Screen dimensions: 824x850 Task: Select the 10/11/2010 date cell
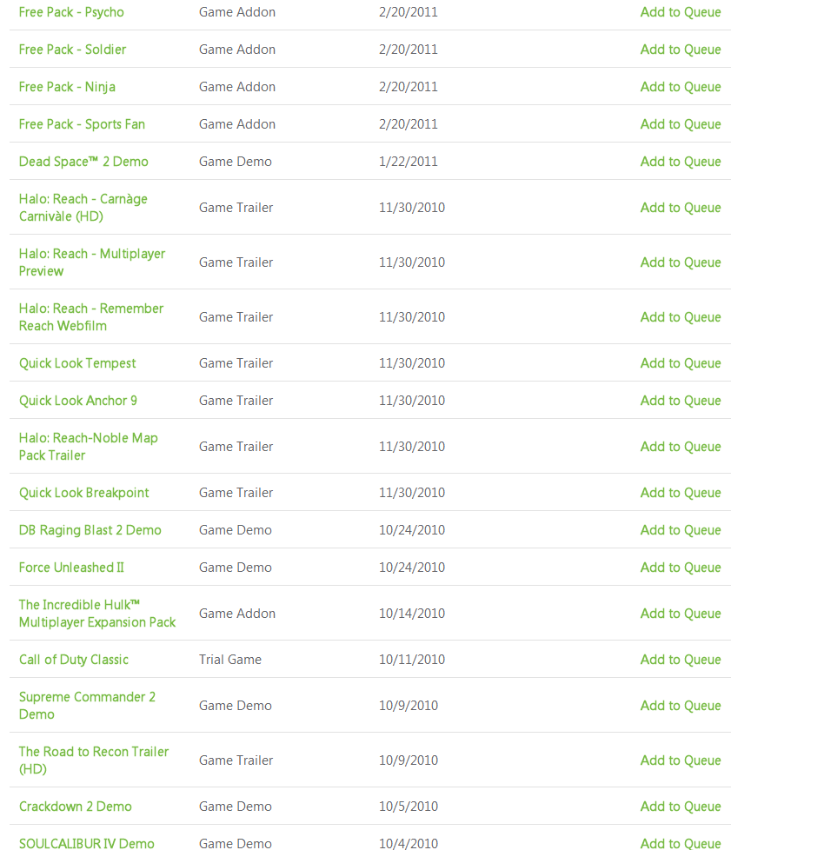pos(412,660)
